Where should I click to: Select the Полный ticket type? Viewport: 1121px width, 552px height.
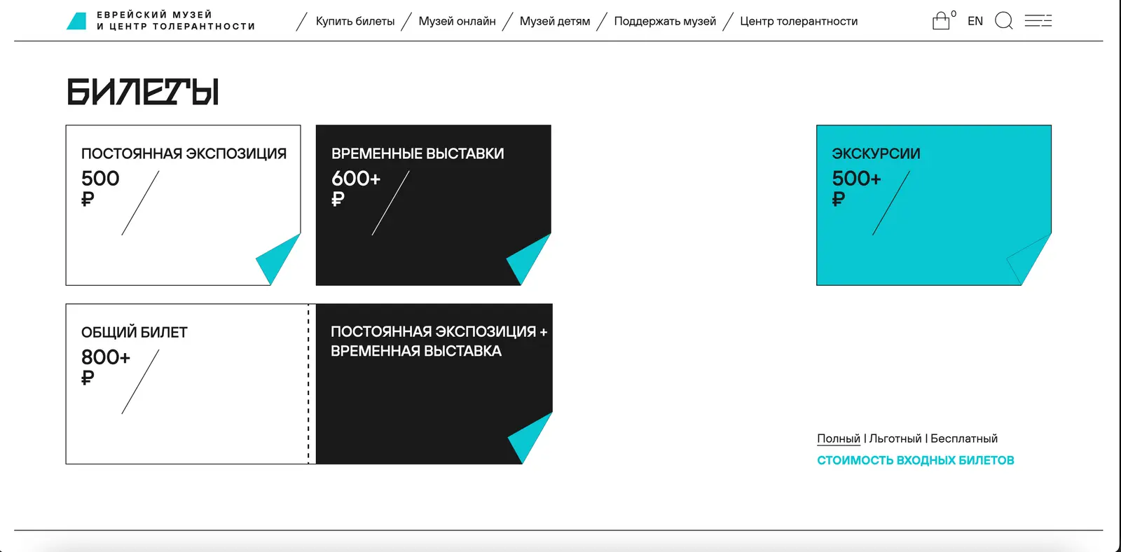(x=839, y=439)
